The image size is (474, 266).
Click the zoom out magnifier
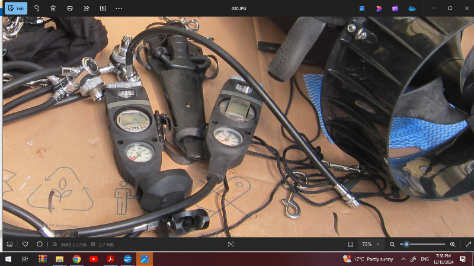pos(392,244)
